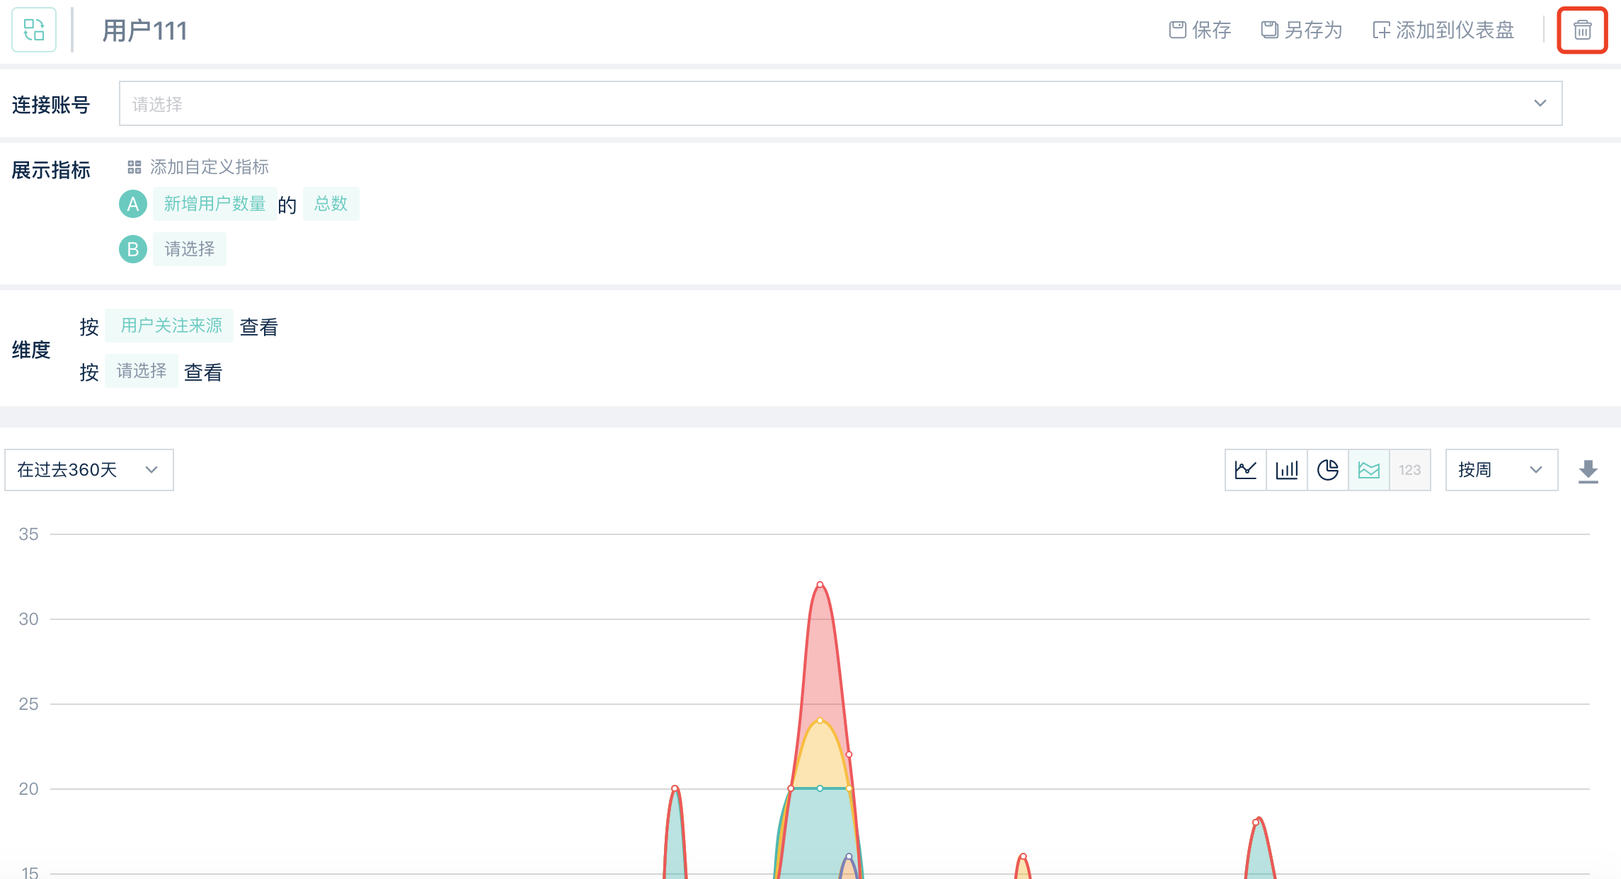Image resolution: width=1621 pixels, height=879 pixels.
Task: Click the y-axis label 20
Action: coord(28,789)
